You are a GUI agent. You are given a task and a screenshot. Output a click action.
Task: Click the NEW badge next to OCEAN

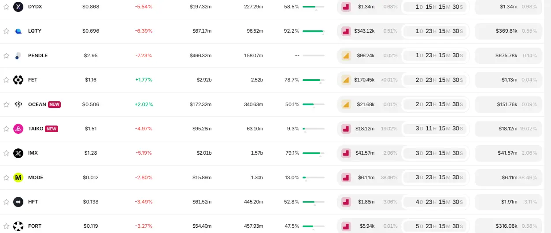[x=54, y=104]
